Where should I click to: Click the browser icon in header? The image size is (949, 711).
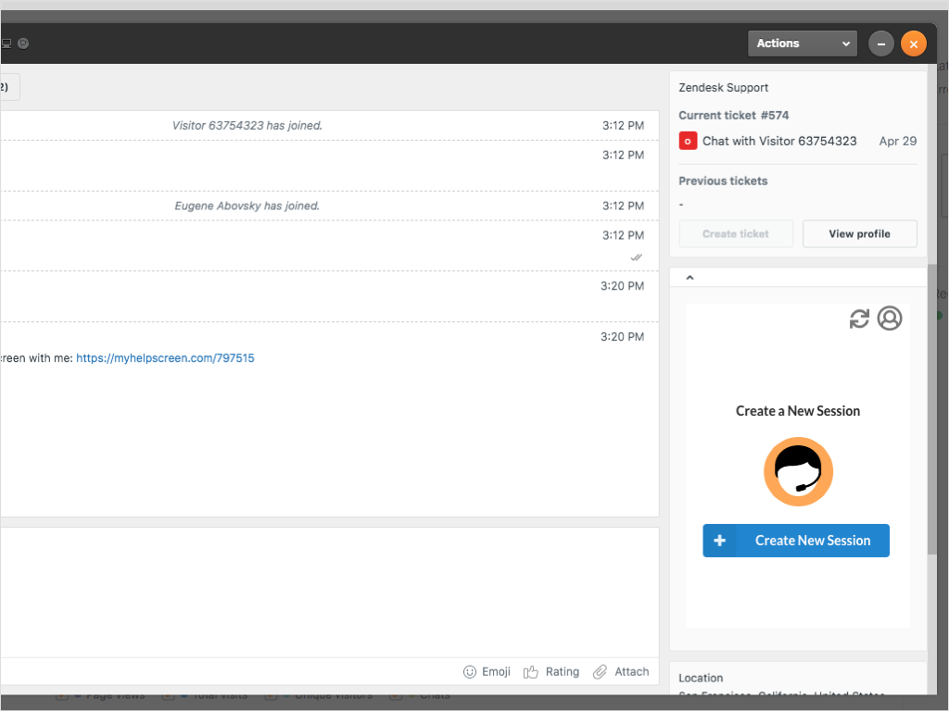(x=24, y=43)
